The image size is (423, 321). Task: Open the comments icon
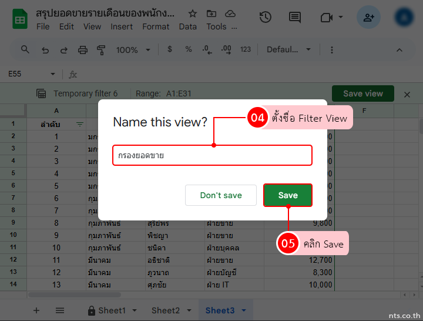[x=295, y=17]
